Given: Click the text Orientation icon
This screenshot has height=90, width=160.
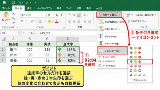Looking at the screenshot, I should point(85,15).
